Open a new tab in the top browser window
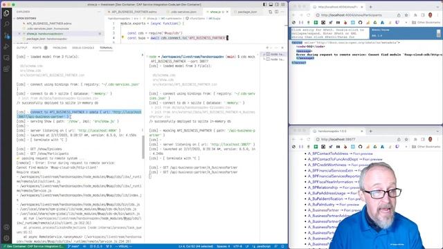The height and width of the screenshot is (249, 443). 371,7
